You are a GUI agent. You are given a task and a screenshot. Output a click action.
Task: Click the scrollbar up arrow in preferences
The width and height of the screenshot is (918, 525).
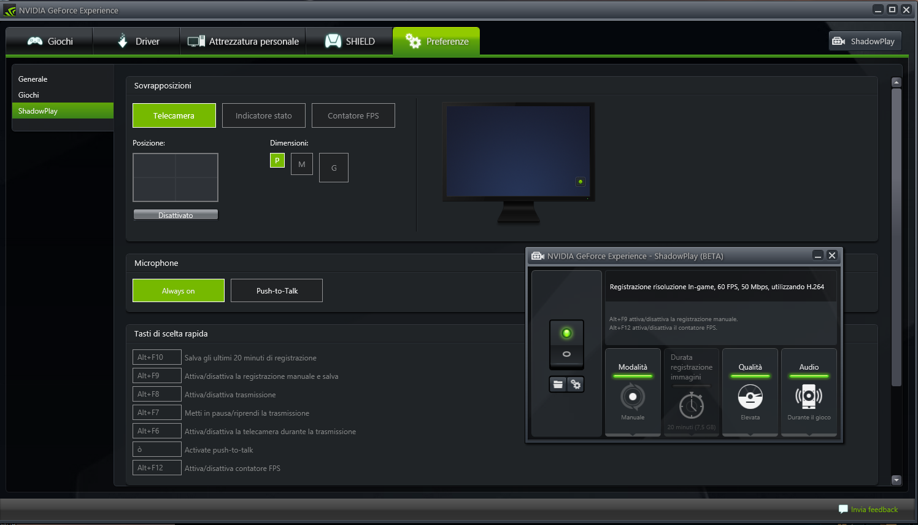(x=897, y=82)
